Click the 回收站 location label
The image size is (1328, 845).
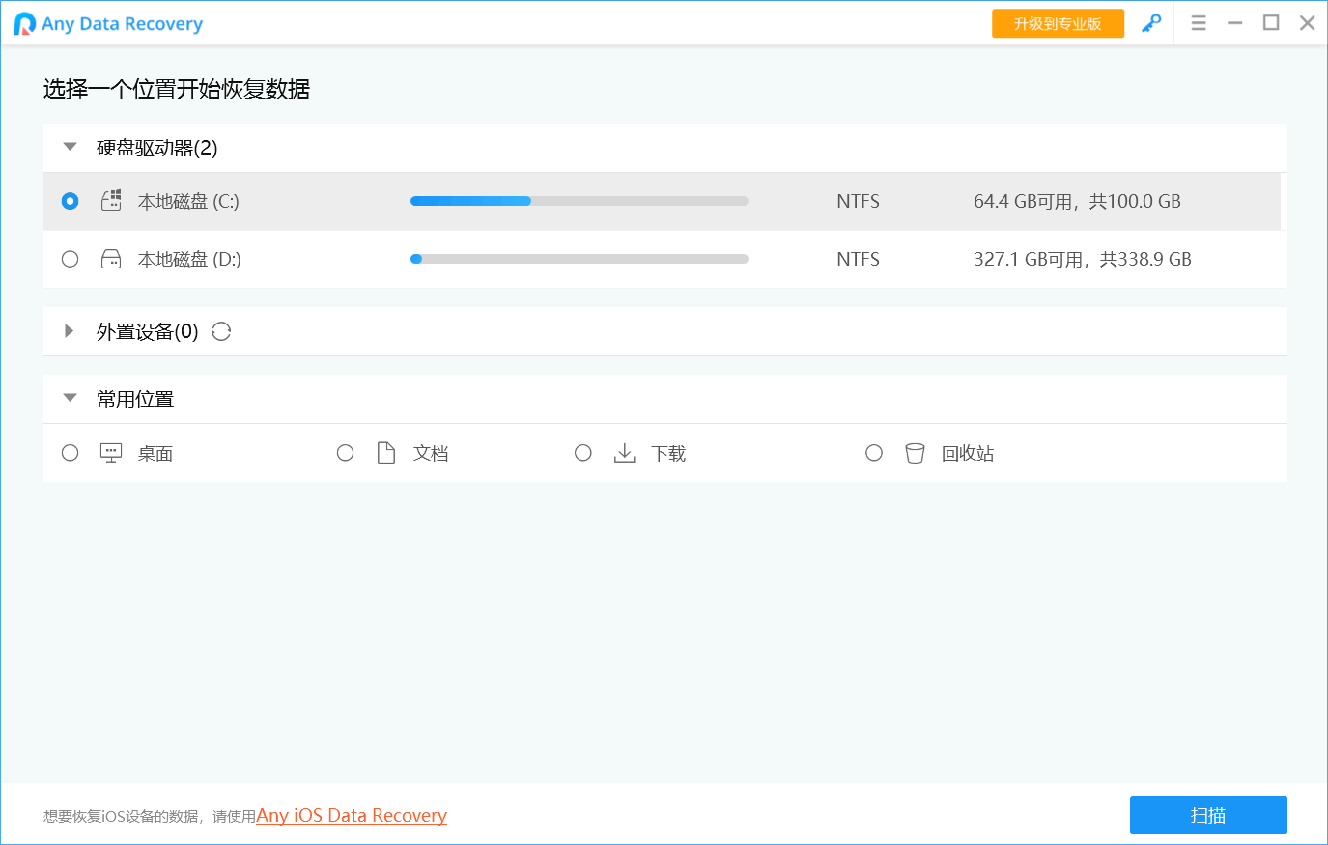(x=968, y=453)
